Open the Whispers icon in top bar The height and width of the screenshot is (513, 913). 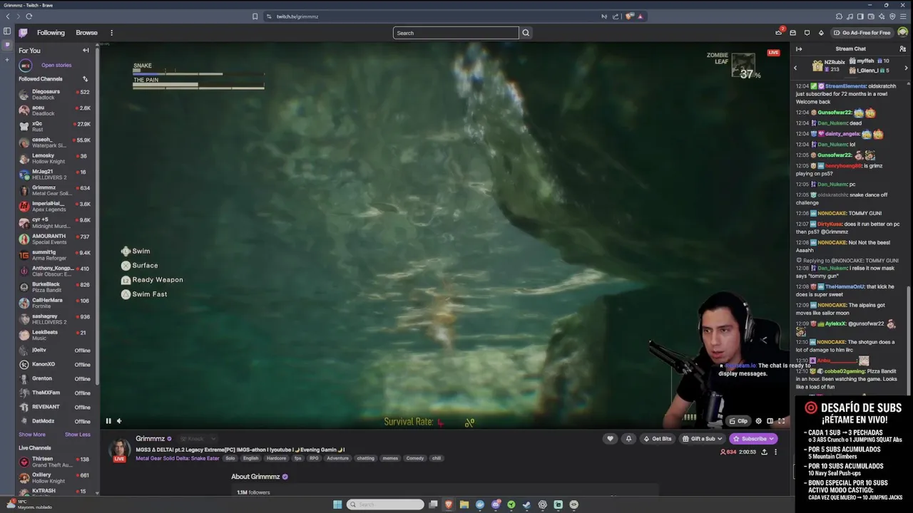(x=807, y=33)
